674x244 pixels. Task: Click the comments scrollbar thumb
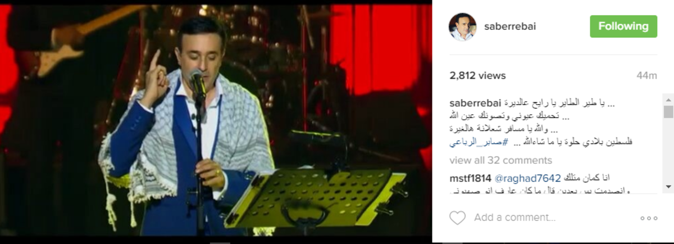coord(668,111)
